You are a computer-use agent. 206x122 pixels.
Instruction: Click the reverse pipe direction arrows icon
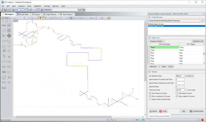(52, 18)
